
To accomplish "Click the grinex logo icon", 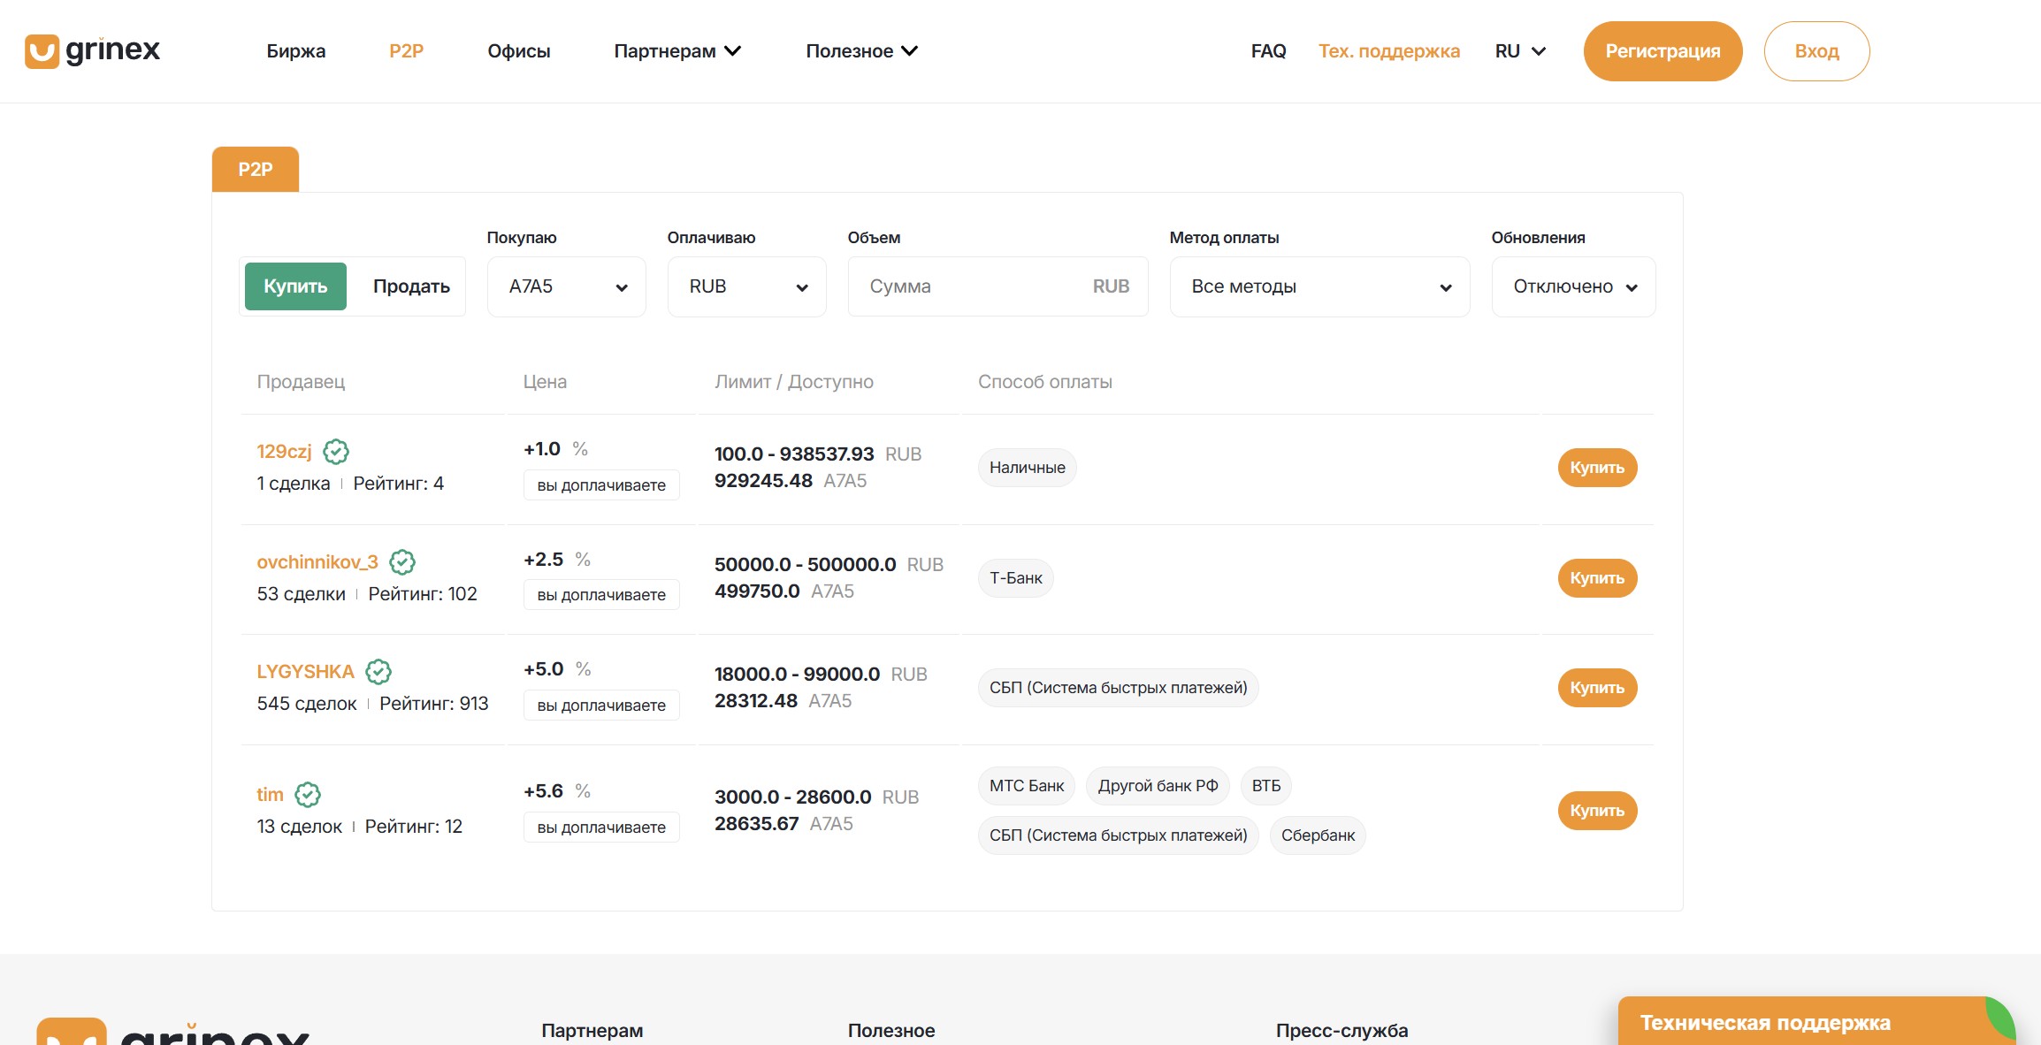I will [42, 51].
